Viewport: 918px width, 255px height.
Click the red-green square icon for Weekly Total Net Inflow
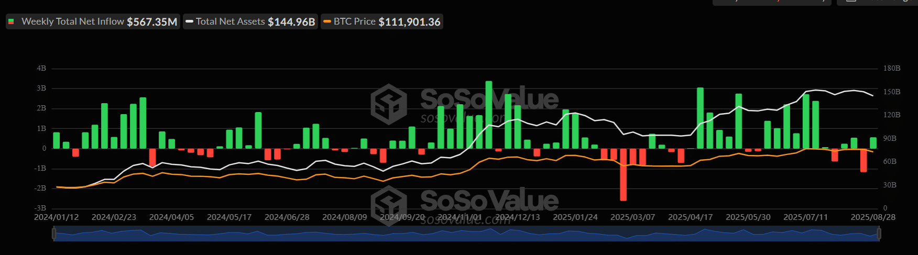[11, 22]
